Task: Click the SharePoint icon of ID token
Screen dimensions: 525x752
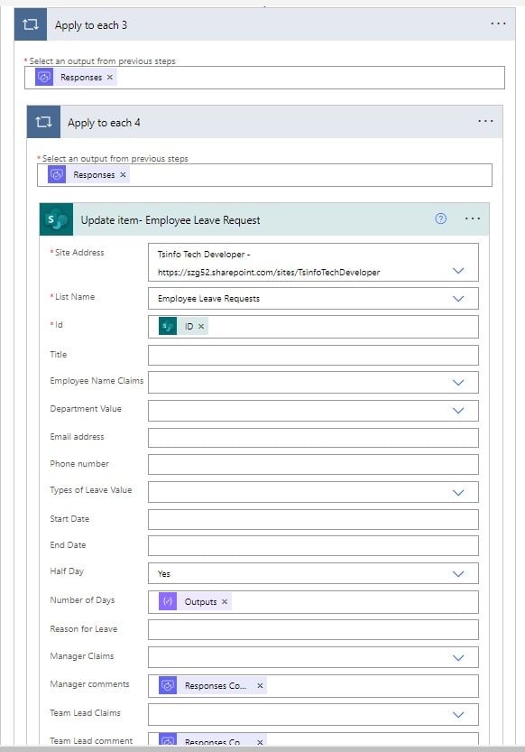Action: [168, 326]
